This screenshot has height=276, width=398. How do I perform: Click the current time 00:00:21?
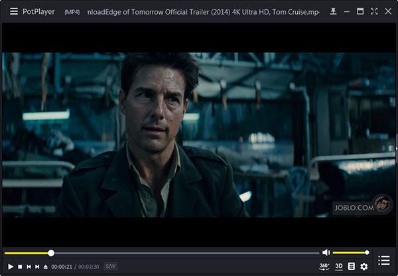(62, 267)
